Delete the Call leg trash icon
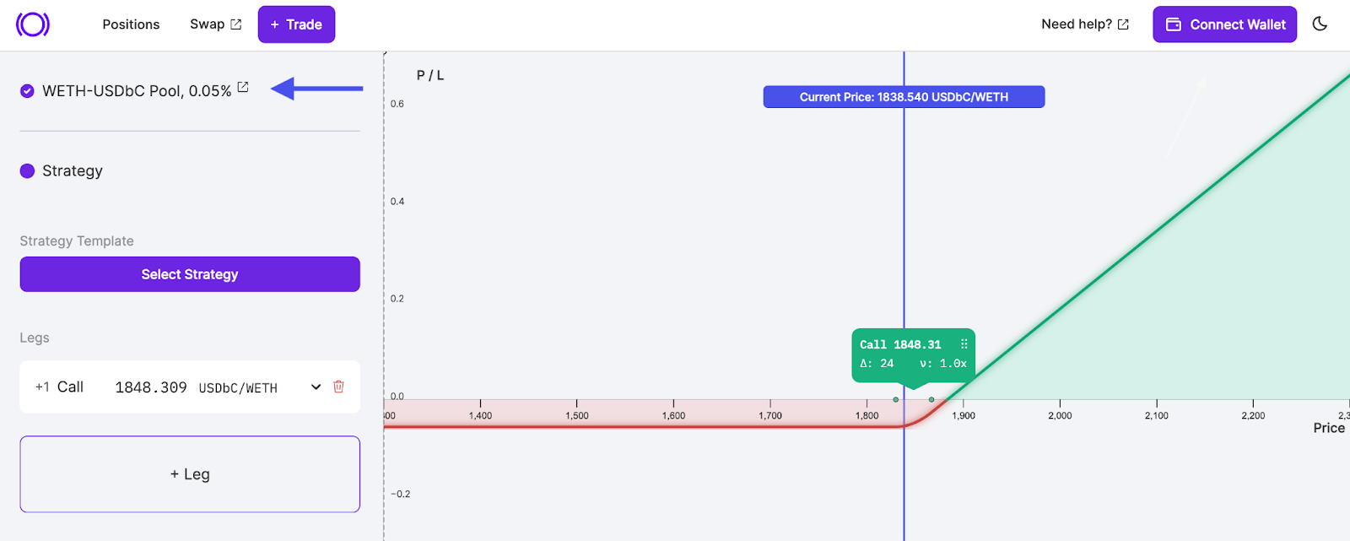 tap(338, 387)
